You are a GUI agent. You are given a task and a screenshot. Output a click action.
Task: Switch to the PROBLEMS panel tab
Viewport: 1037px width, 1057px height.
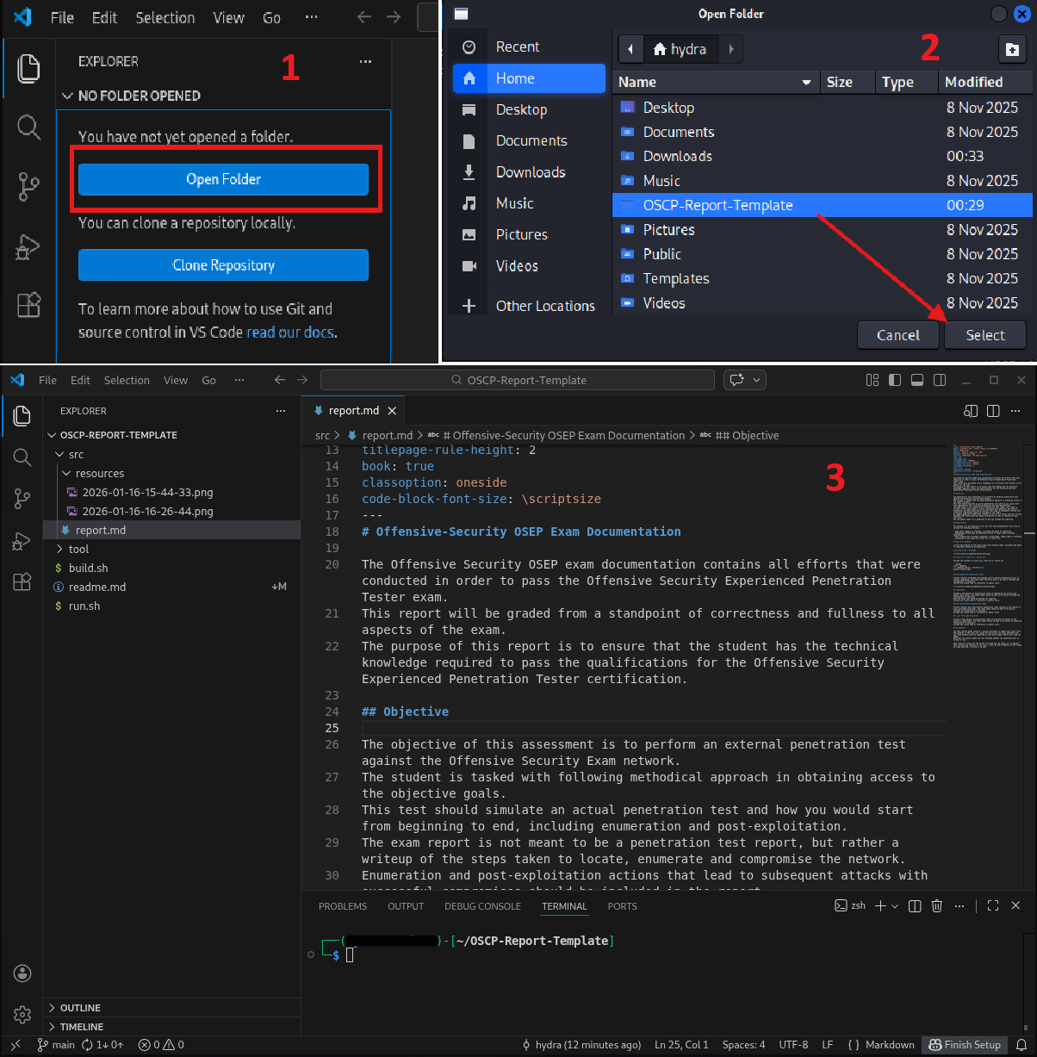[343, 906]
